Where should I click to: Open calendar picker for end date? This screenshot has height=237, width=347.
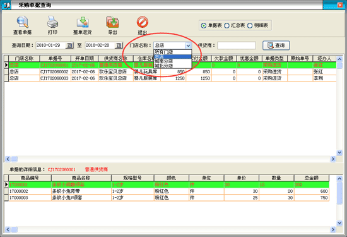119,46
